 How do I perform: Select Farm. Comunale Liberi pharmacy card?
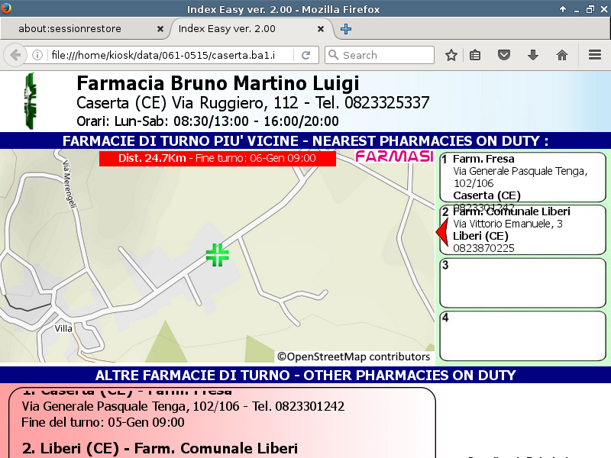[x=522, y=230]
